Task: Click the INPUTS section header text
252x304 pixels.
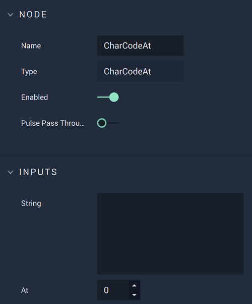Action: click(x=38, y=172)
